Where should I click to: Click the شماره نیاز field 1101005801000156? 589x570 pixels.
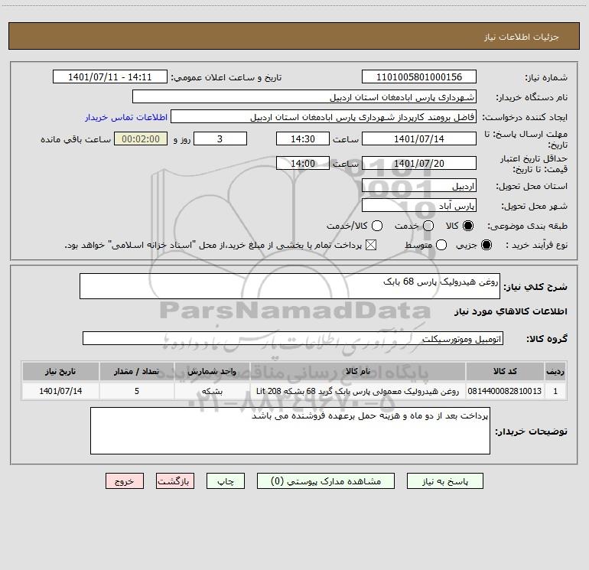click(x=419, y=77)
